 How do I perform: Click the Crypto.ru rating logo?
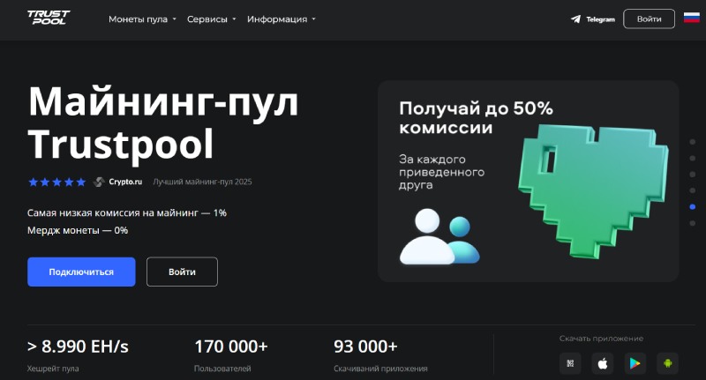click(117, 182)
